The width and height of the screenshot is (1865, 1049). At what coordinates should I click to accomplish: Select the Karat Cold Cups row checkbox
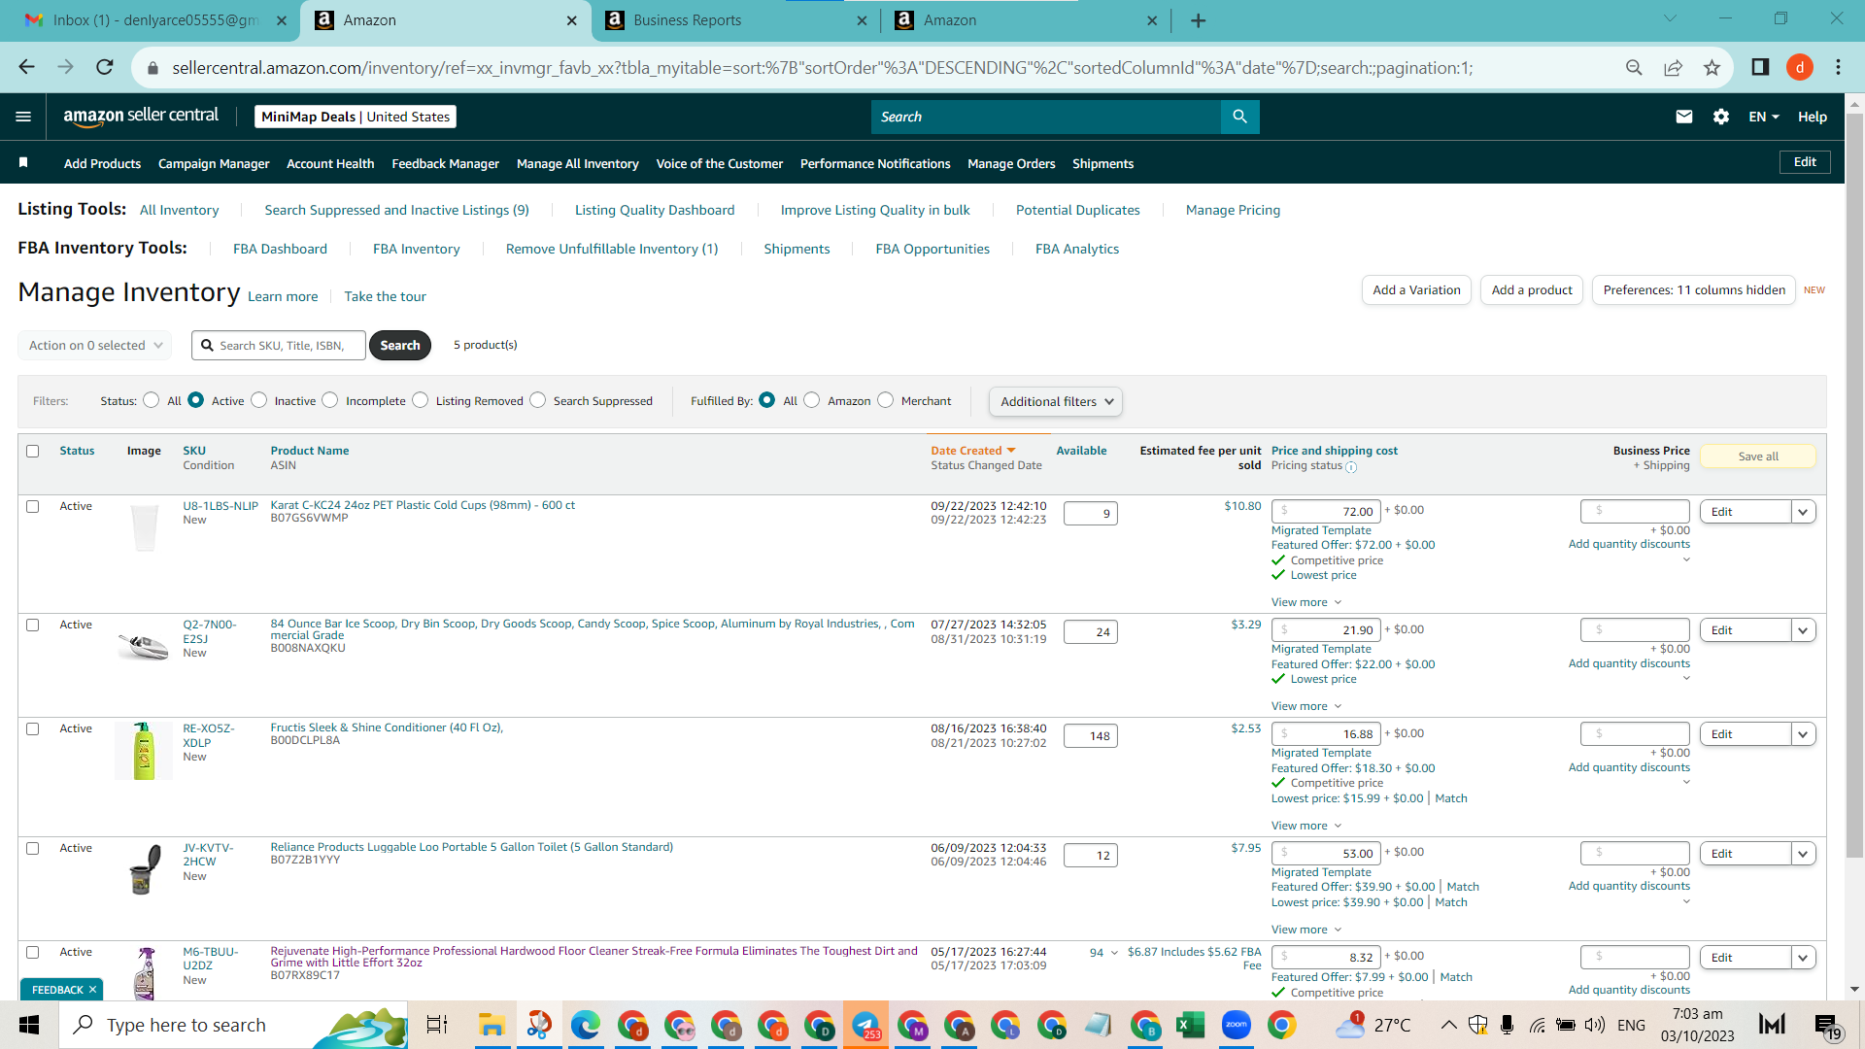tap(33, 506)
